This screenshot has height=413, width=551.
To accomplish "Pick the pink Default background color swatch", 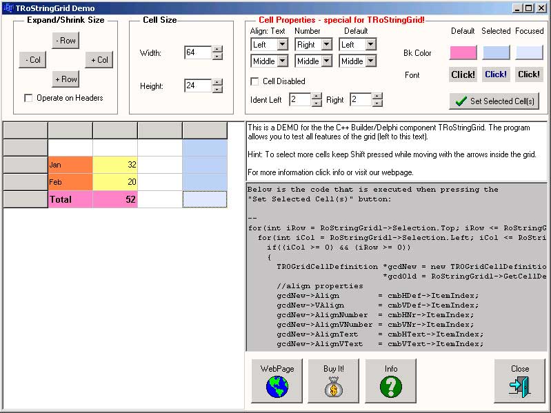I will (463, 52).
